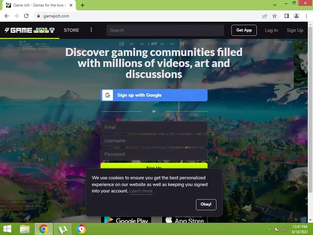Click the muted volume tray icon
Screen dimensions: 313x235
coord(277,229)
